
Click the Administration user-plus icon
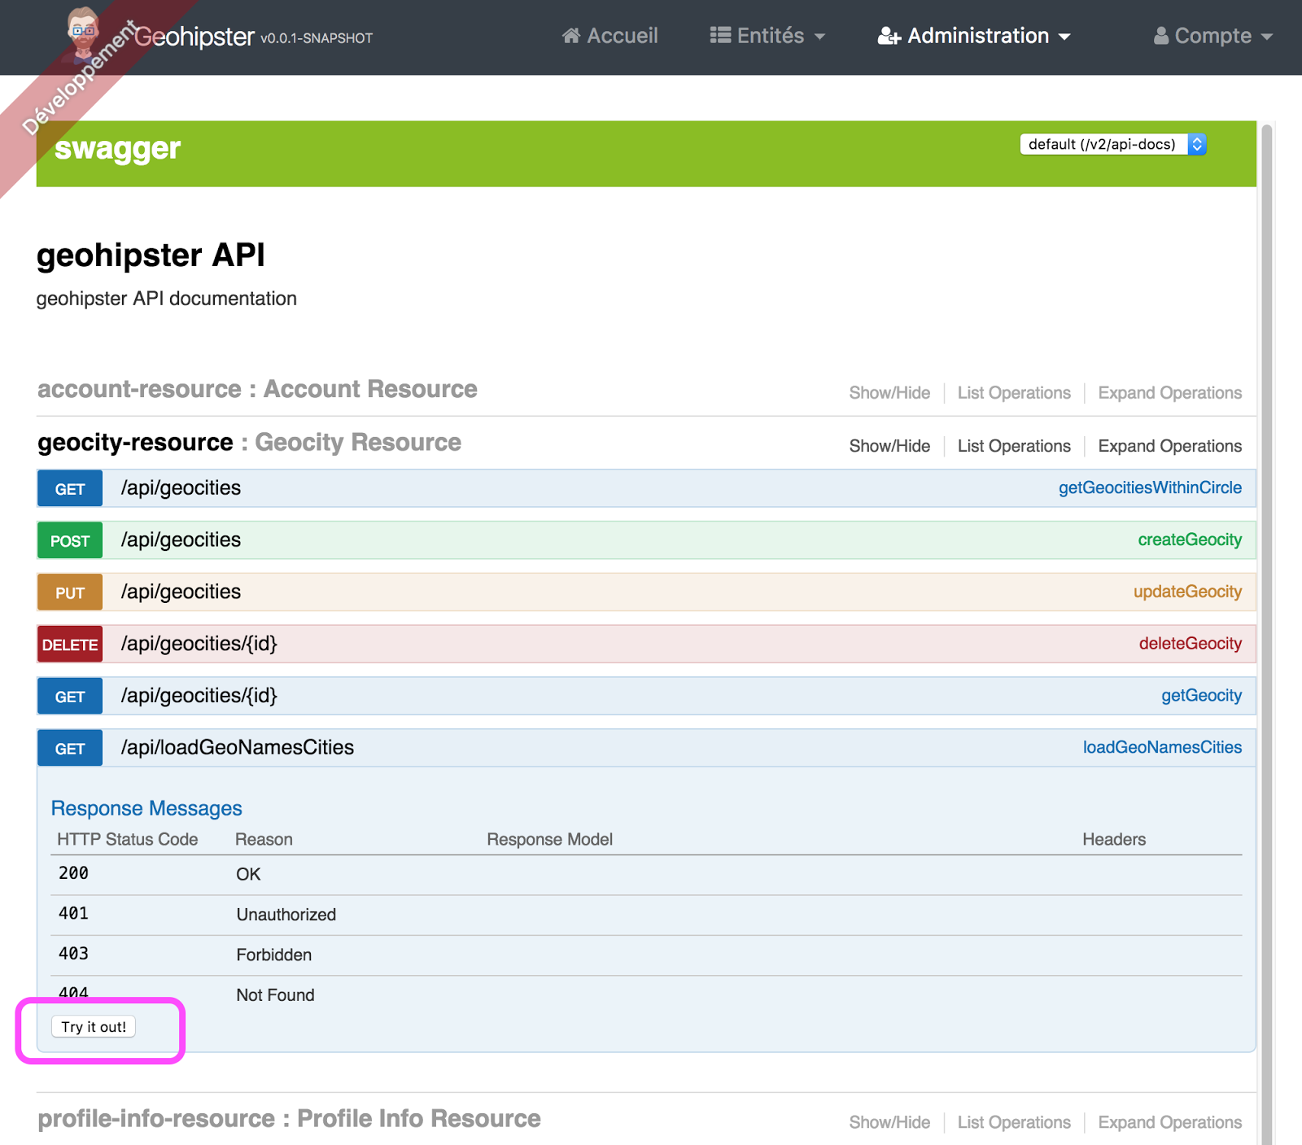click(x=889, y=37)
